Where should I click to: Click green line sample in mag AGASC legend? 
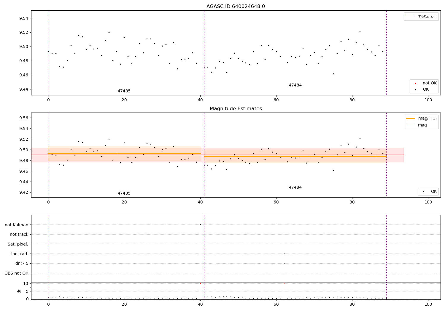point(410,16)
